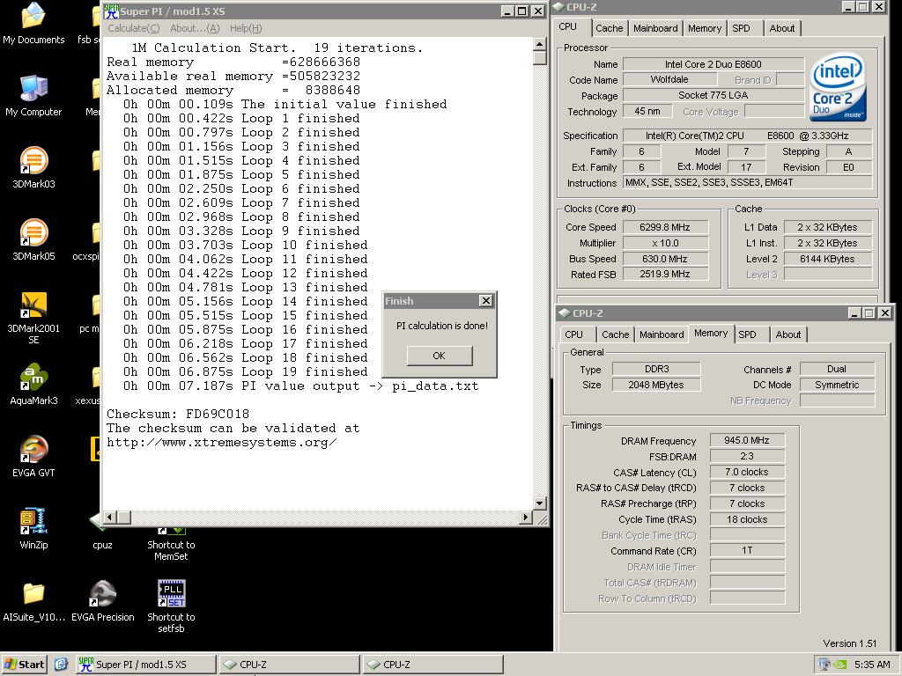The height and width of the screenshot is (676, 902).
Task: Close the Finish dialog
Action: click(486, 301)
